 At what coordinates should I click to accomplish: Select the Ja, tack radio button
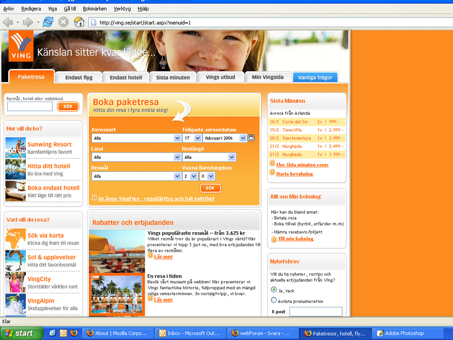click(x=273, y=289)
